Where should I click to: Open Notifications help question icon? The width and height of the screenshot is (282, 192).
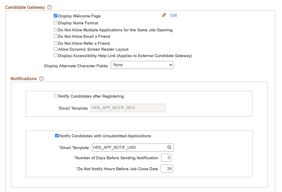[x=41, y=79]
